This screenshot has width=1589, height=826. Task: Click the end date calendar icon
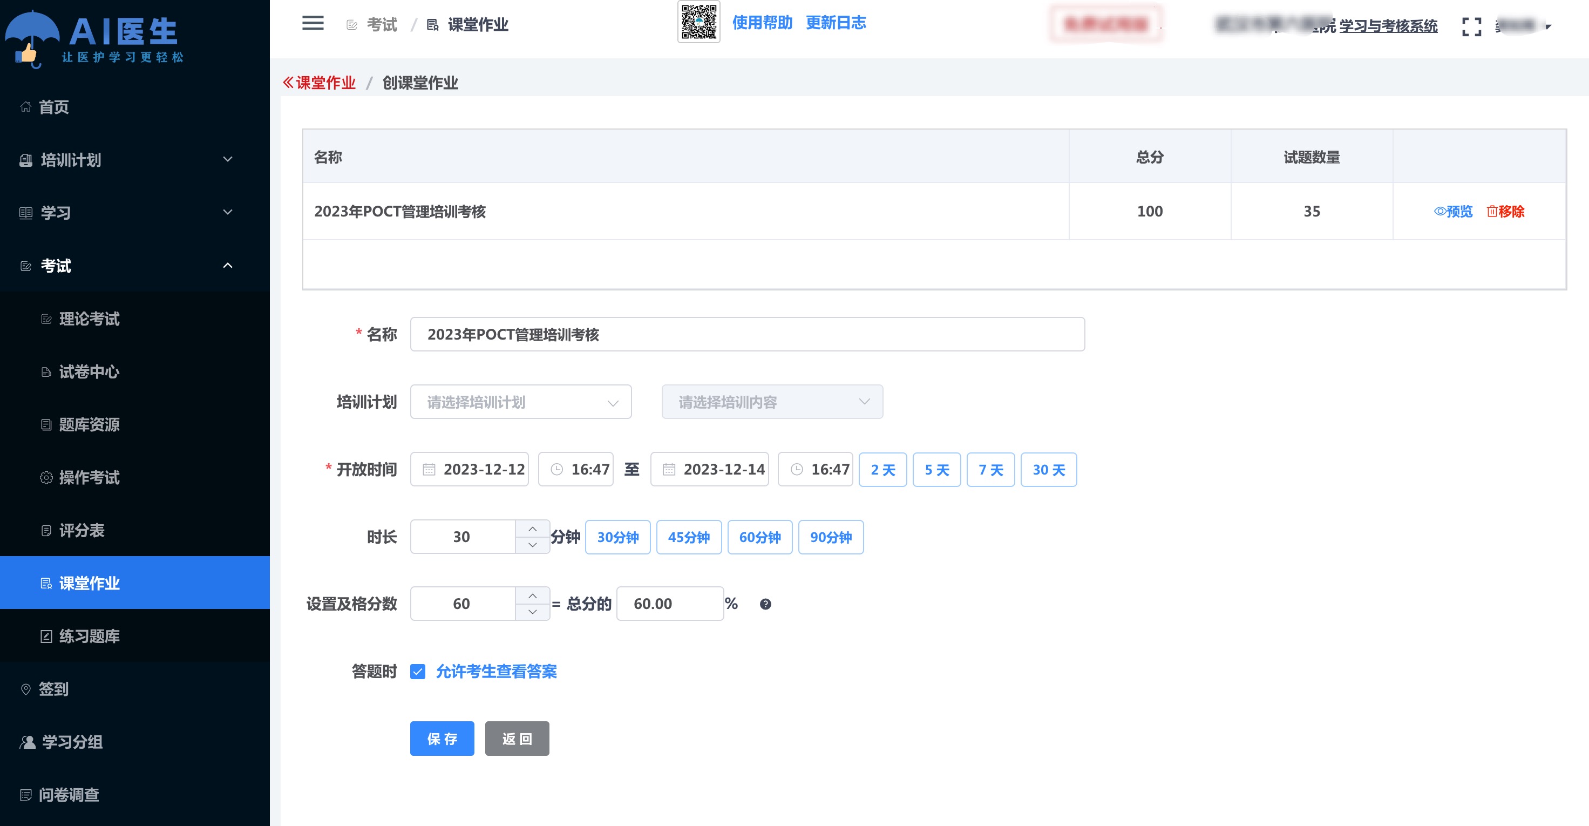669,470
